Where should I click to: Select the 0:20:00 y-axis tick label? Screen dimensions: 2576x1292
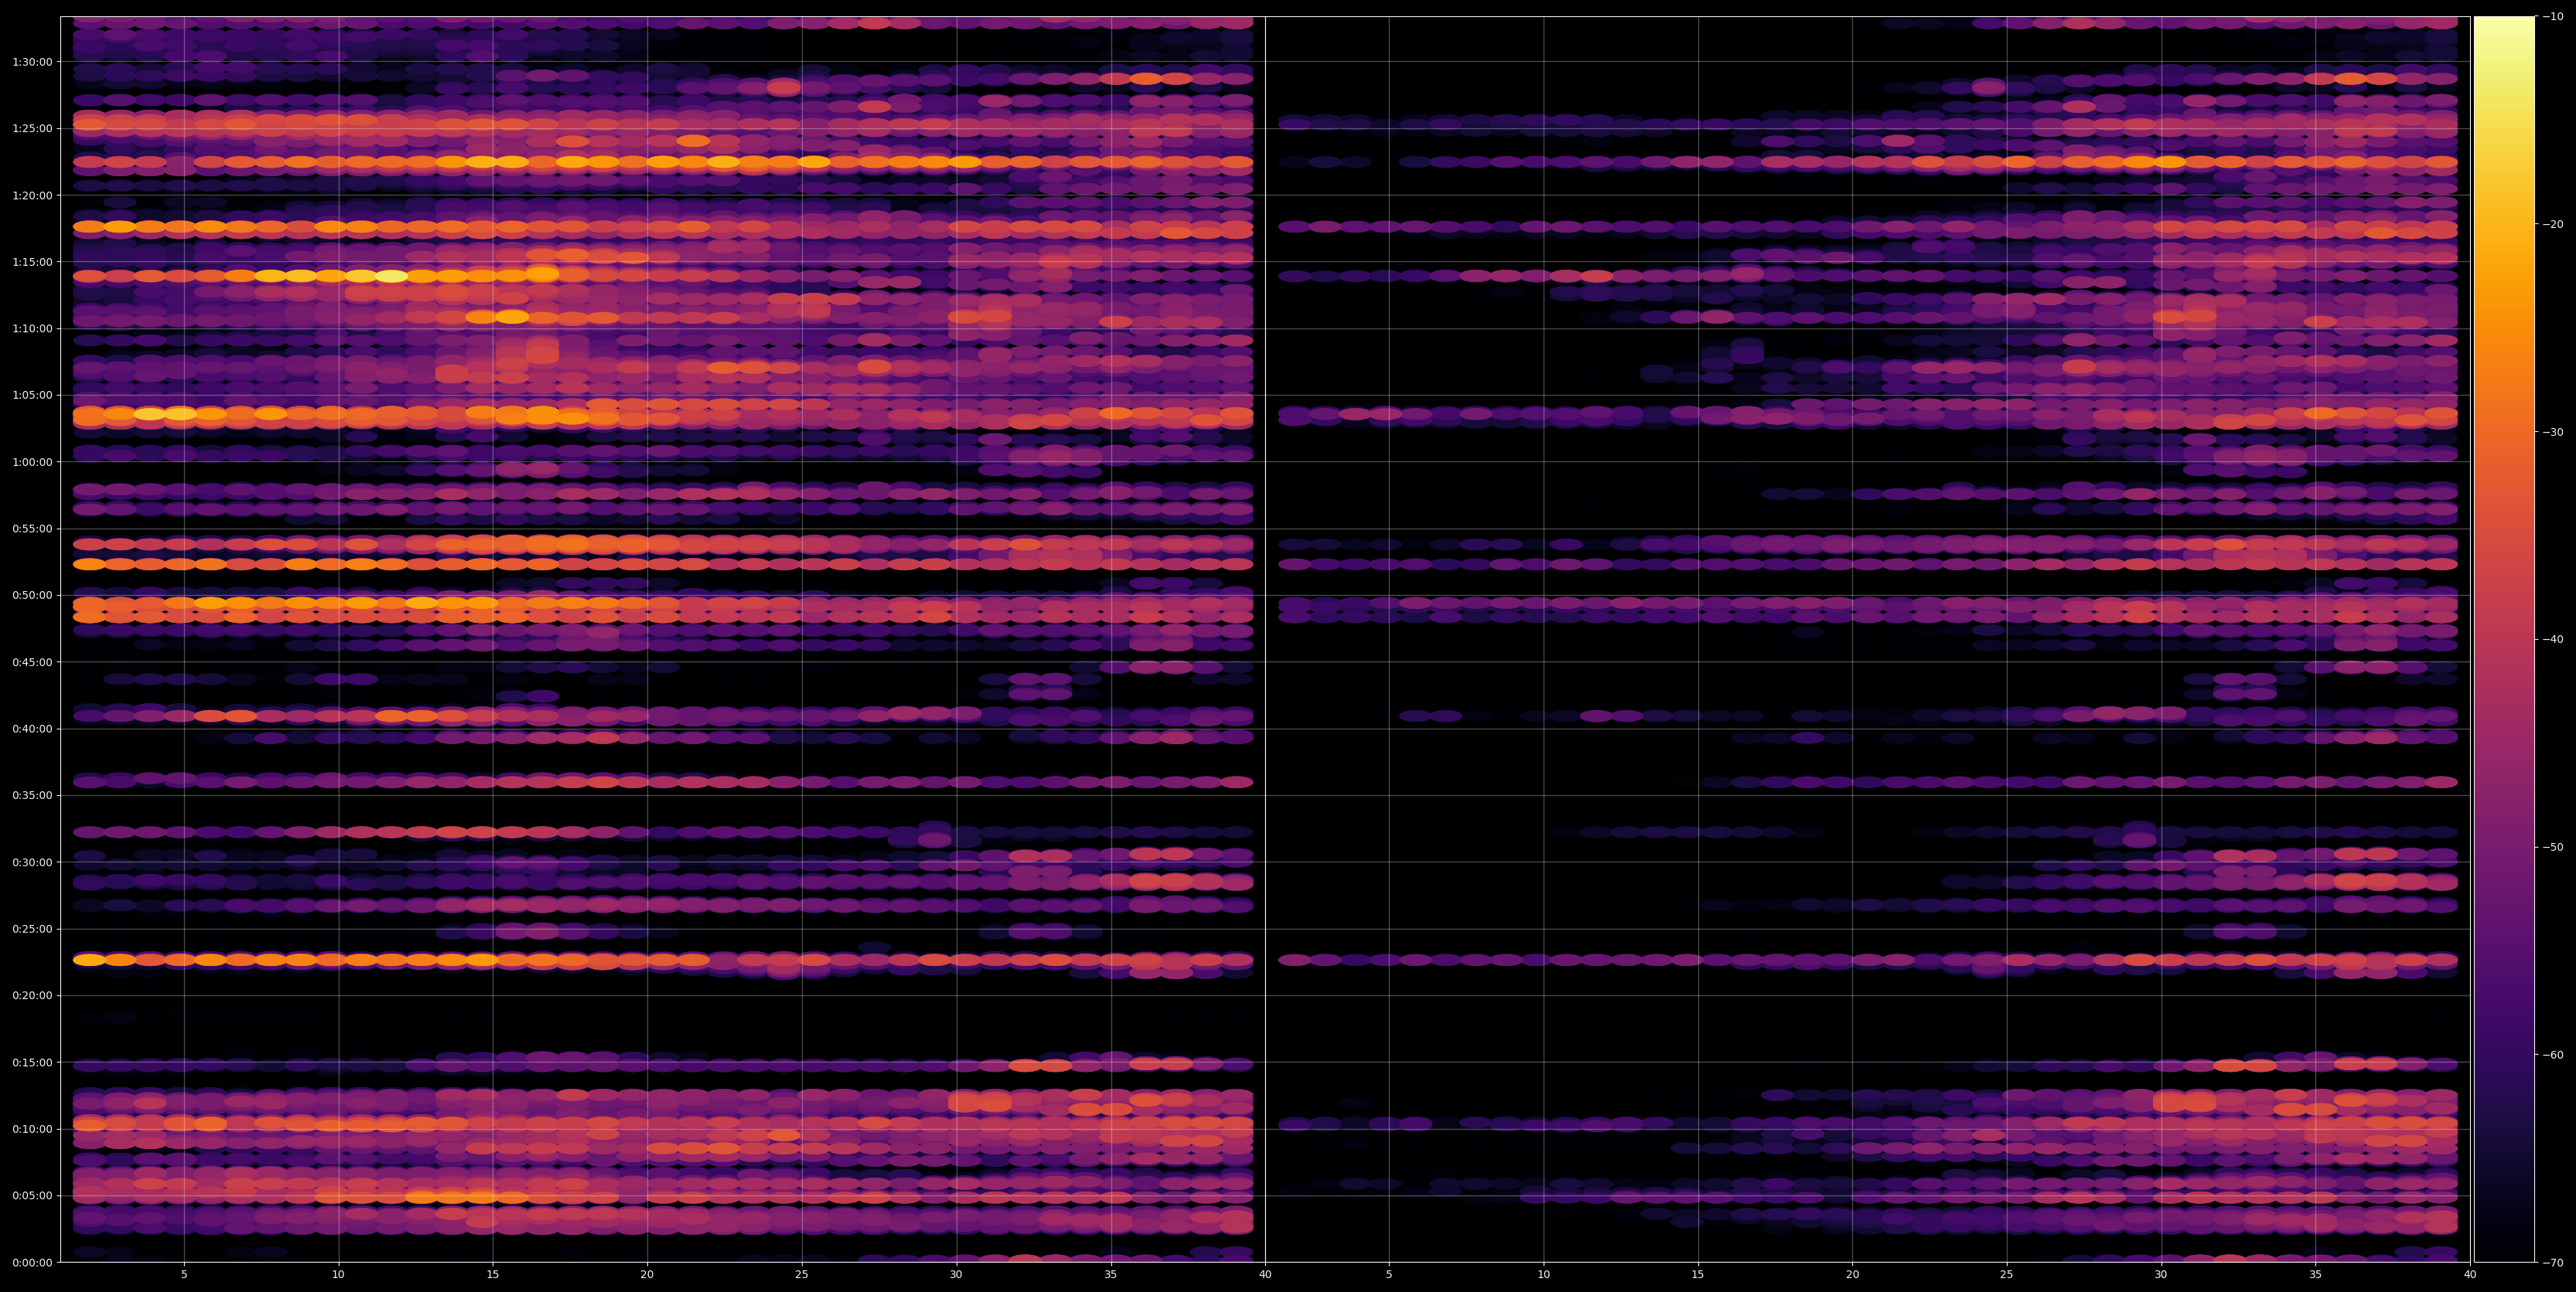pos(32,995)
